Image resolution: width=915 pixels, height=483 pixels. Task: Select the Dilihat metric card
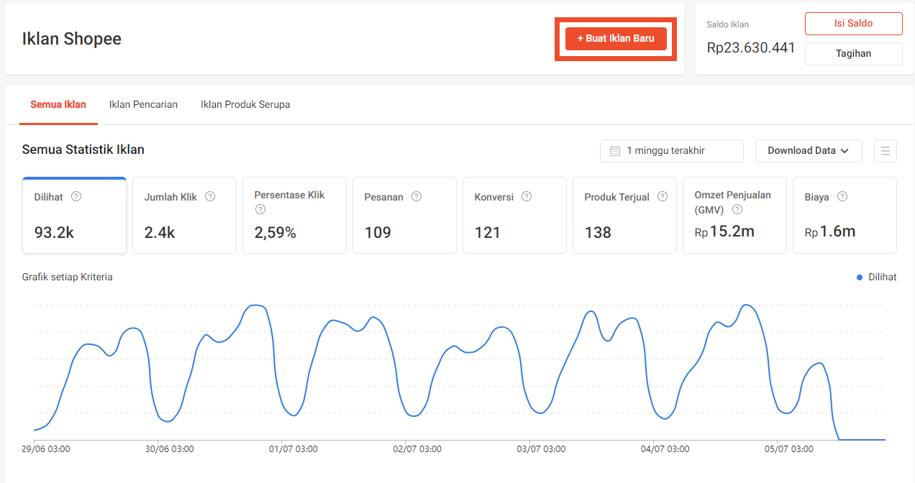pyautogui.click(x=75, y=216)
